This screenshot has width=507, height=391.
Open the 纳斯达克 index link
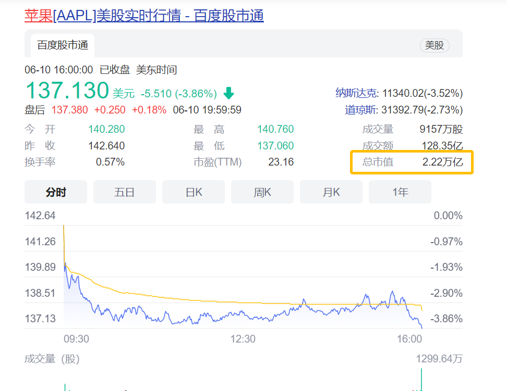click(356, 93)
